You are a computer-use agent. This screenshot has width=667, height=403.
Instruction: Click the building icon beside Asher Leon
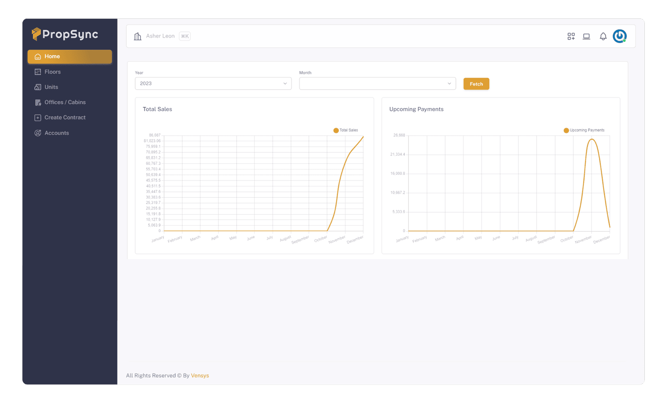tap(138, 36)
